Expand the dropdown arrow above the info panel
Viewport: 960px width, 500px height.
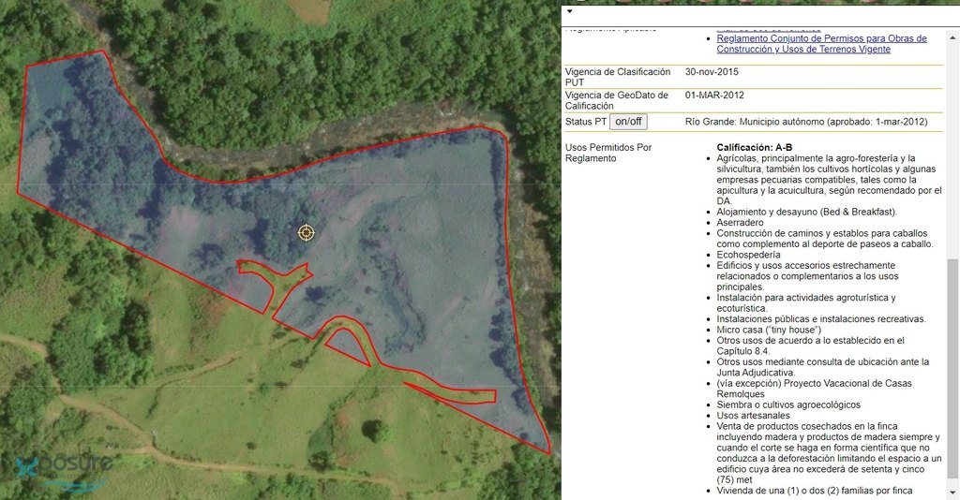[x=569, y=11]
